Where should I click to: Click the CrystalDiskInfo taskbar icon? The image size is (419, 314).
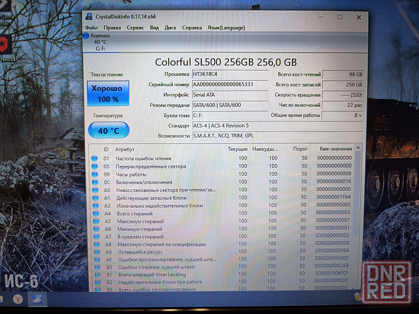37,299
